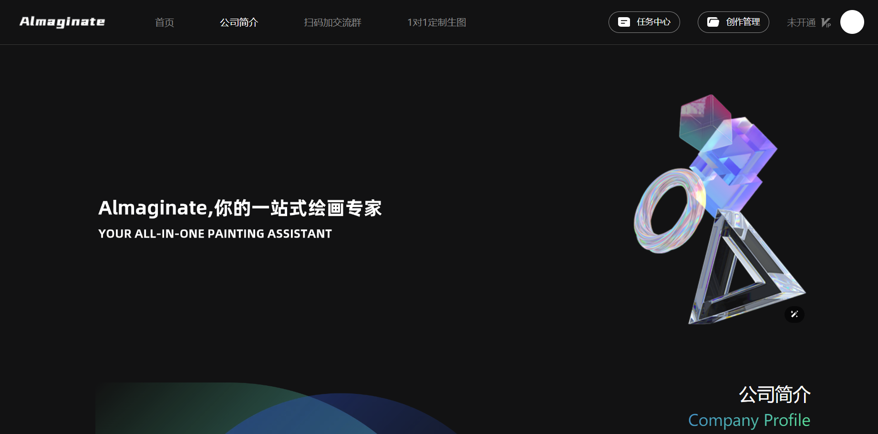Click 'YOUR ALL-IN-ONE PAINTING ASSISTANT' subtitle
This screenshot has height=434, width=878.
click(x=215, y=234)
